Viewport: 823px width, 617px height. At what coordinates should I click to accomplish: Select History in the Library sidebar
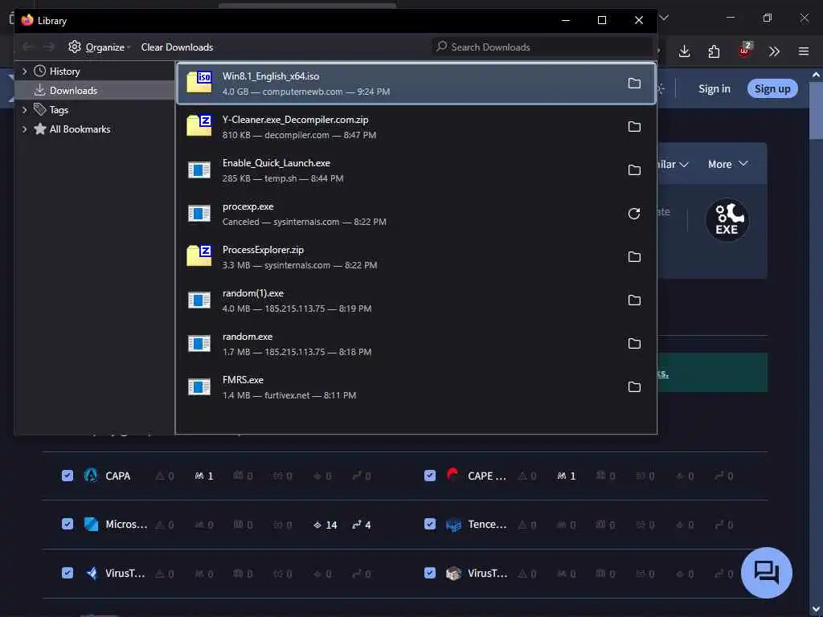coord(95,72)
